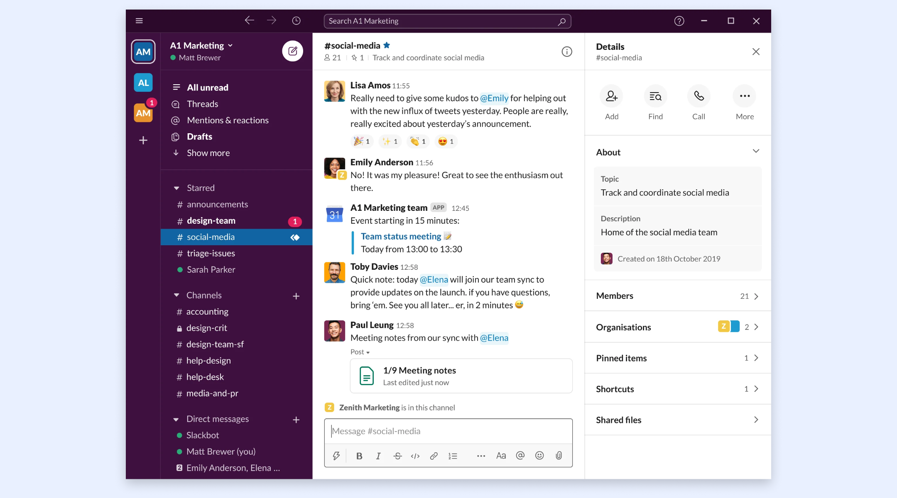Start a DM with Direct messages plus
The width and height of the screenshot is (897, 498).
pyautogui.click(x=296, y=420)
